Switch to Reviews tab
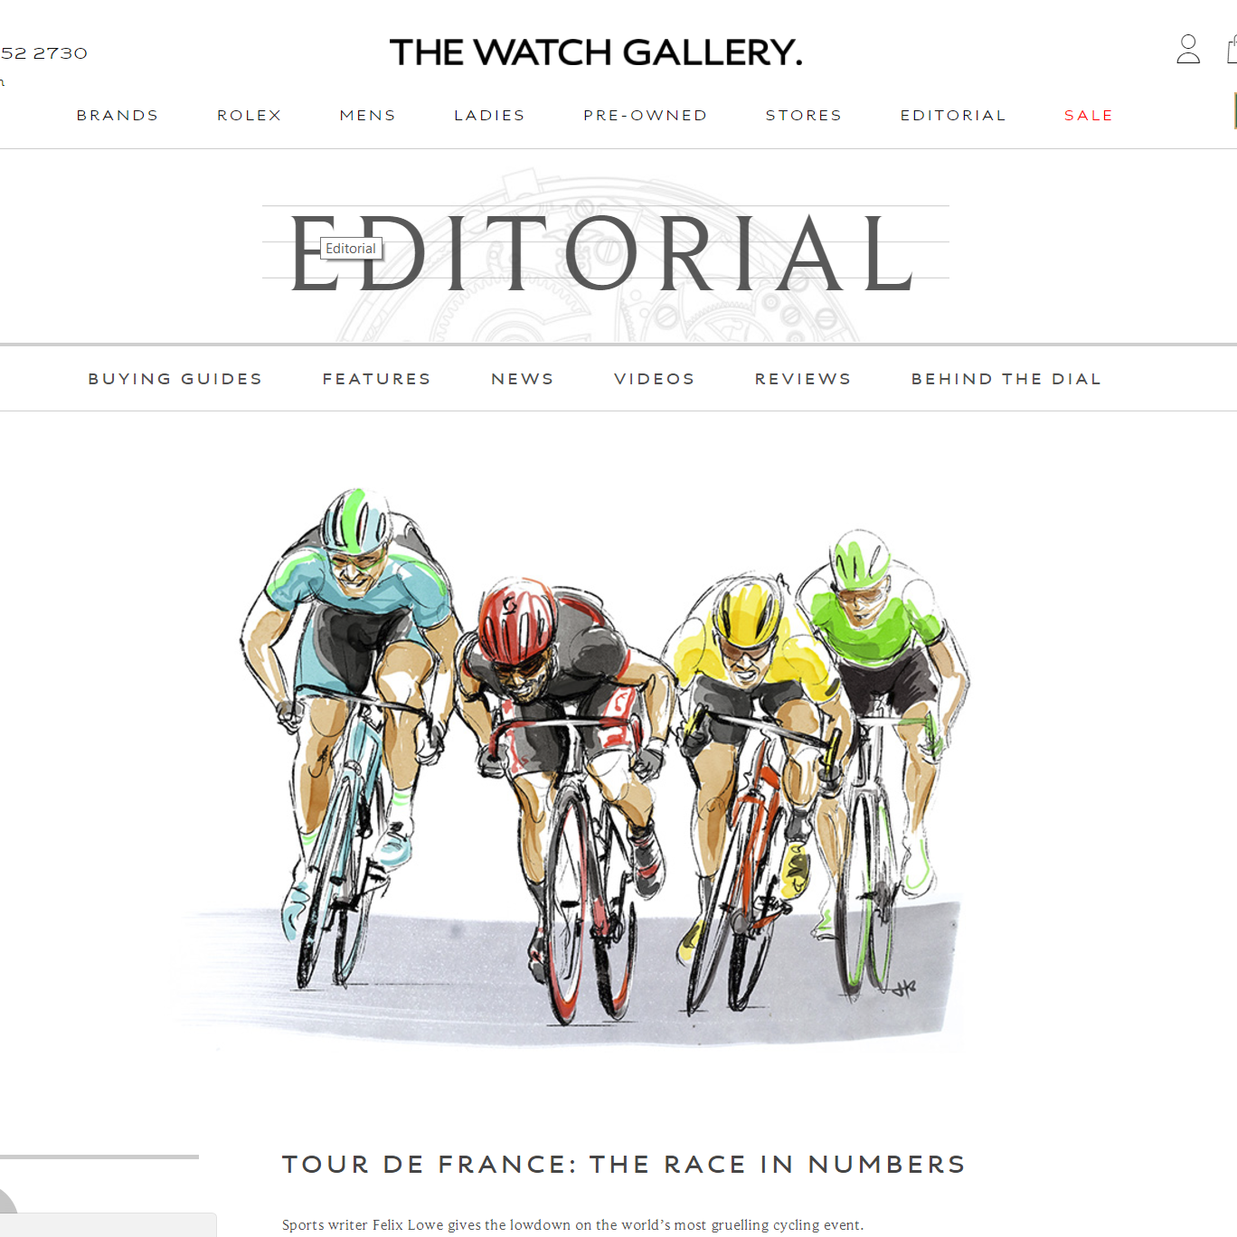 click(x=803, y=379)
